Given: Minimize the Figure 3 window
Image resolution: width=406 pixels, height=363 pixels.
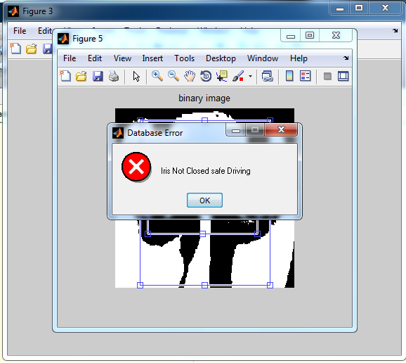Looking at the screenshot, I should tap(340, 8).
